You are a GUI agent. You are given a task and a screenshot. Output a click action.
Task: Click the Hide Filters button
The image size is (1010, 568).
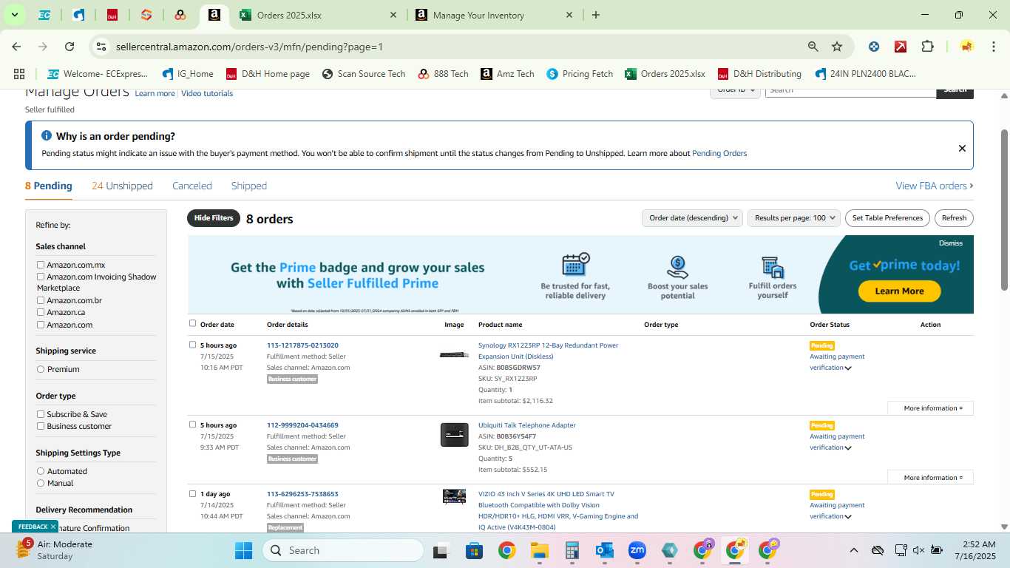(214, 218)
